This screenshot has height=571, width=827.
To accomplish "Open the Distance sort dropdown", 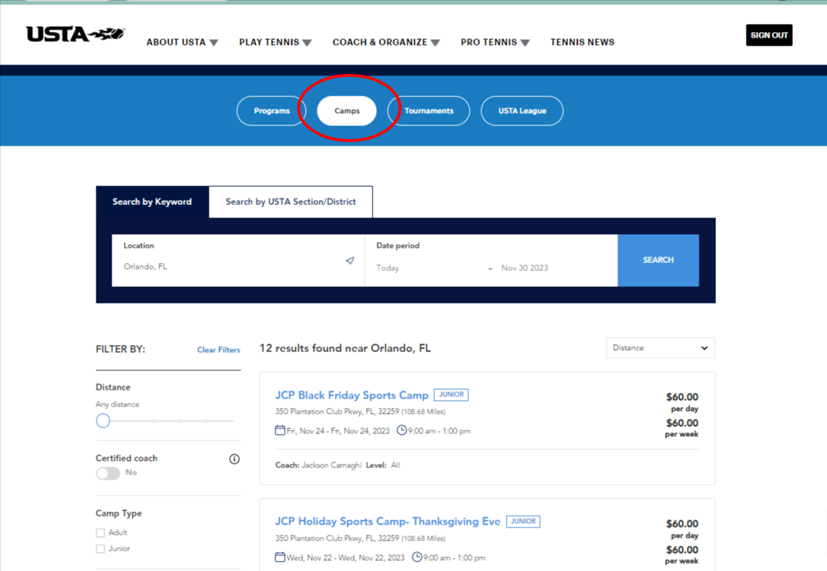I will pyautogui.click(x=660, y=348).
